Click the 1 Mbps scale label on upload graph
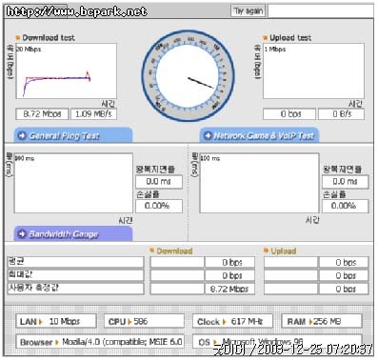Image resolution: width=378 pixels, height=361 pixels. click(275, 50)
